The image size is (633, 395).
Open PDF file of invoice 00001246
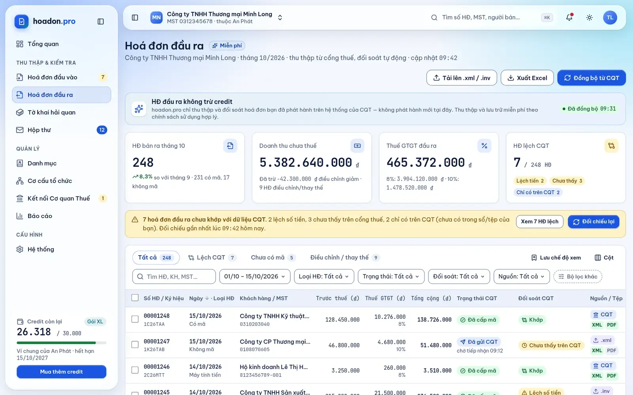[x=612, y=376]
